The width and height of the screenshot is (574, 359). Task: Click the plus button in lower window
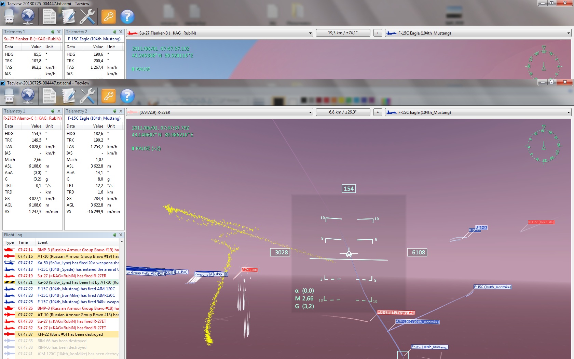coord(378,112)
